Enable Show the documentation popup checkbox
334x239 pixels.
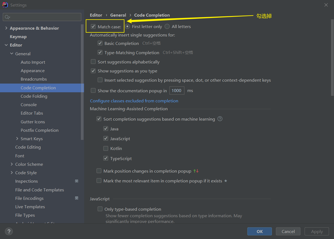coord(93,91)
